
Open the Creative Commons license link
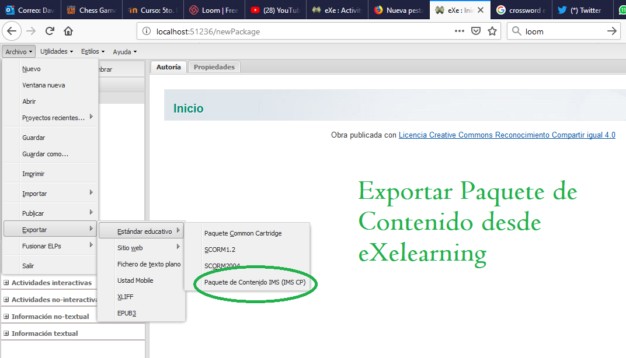pos(507,135)
